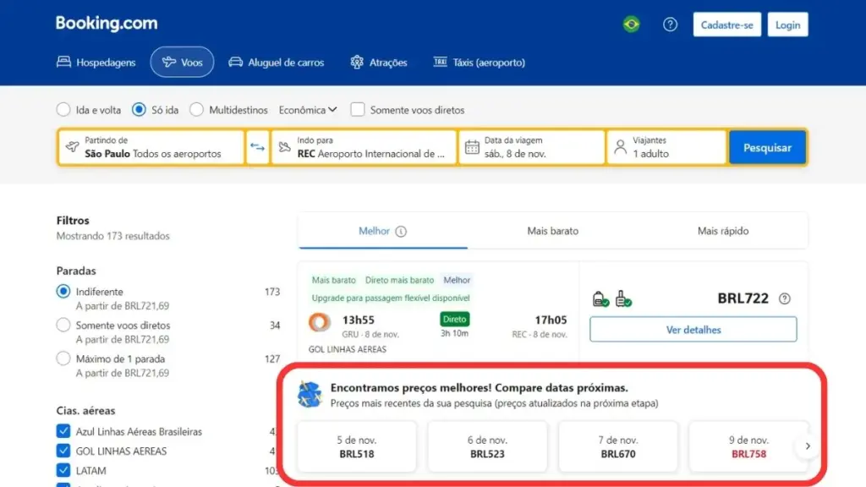The height and width of the screenshot is (487, 866).
Task: Click the BRL722 price
Action: pos(743,298)
